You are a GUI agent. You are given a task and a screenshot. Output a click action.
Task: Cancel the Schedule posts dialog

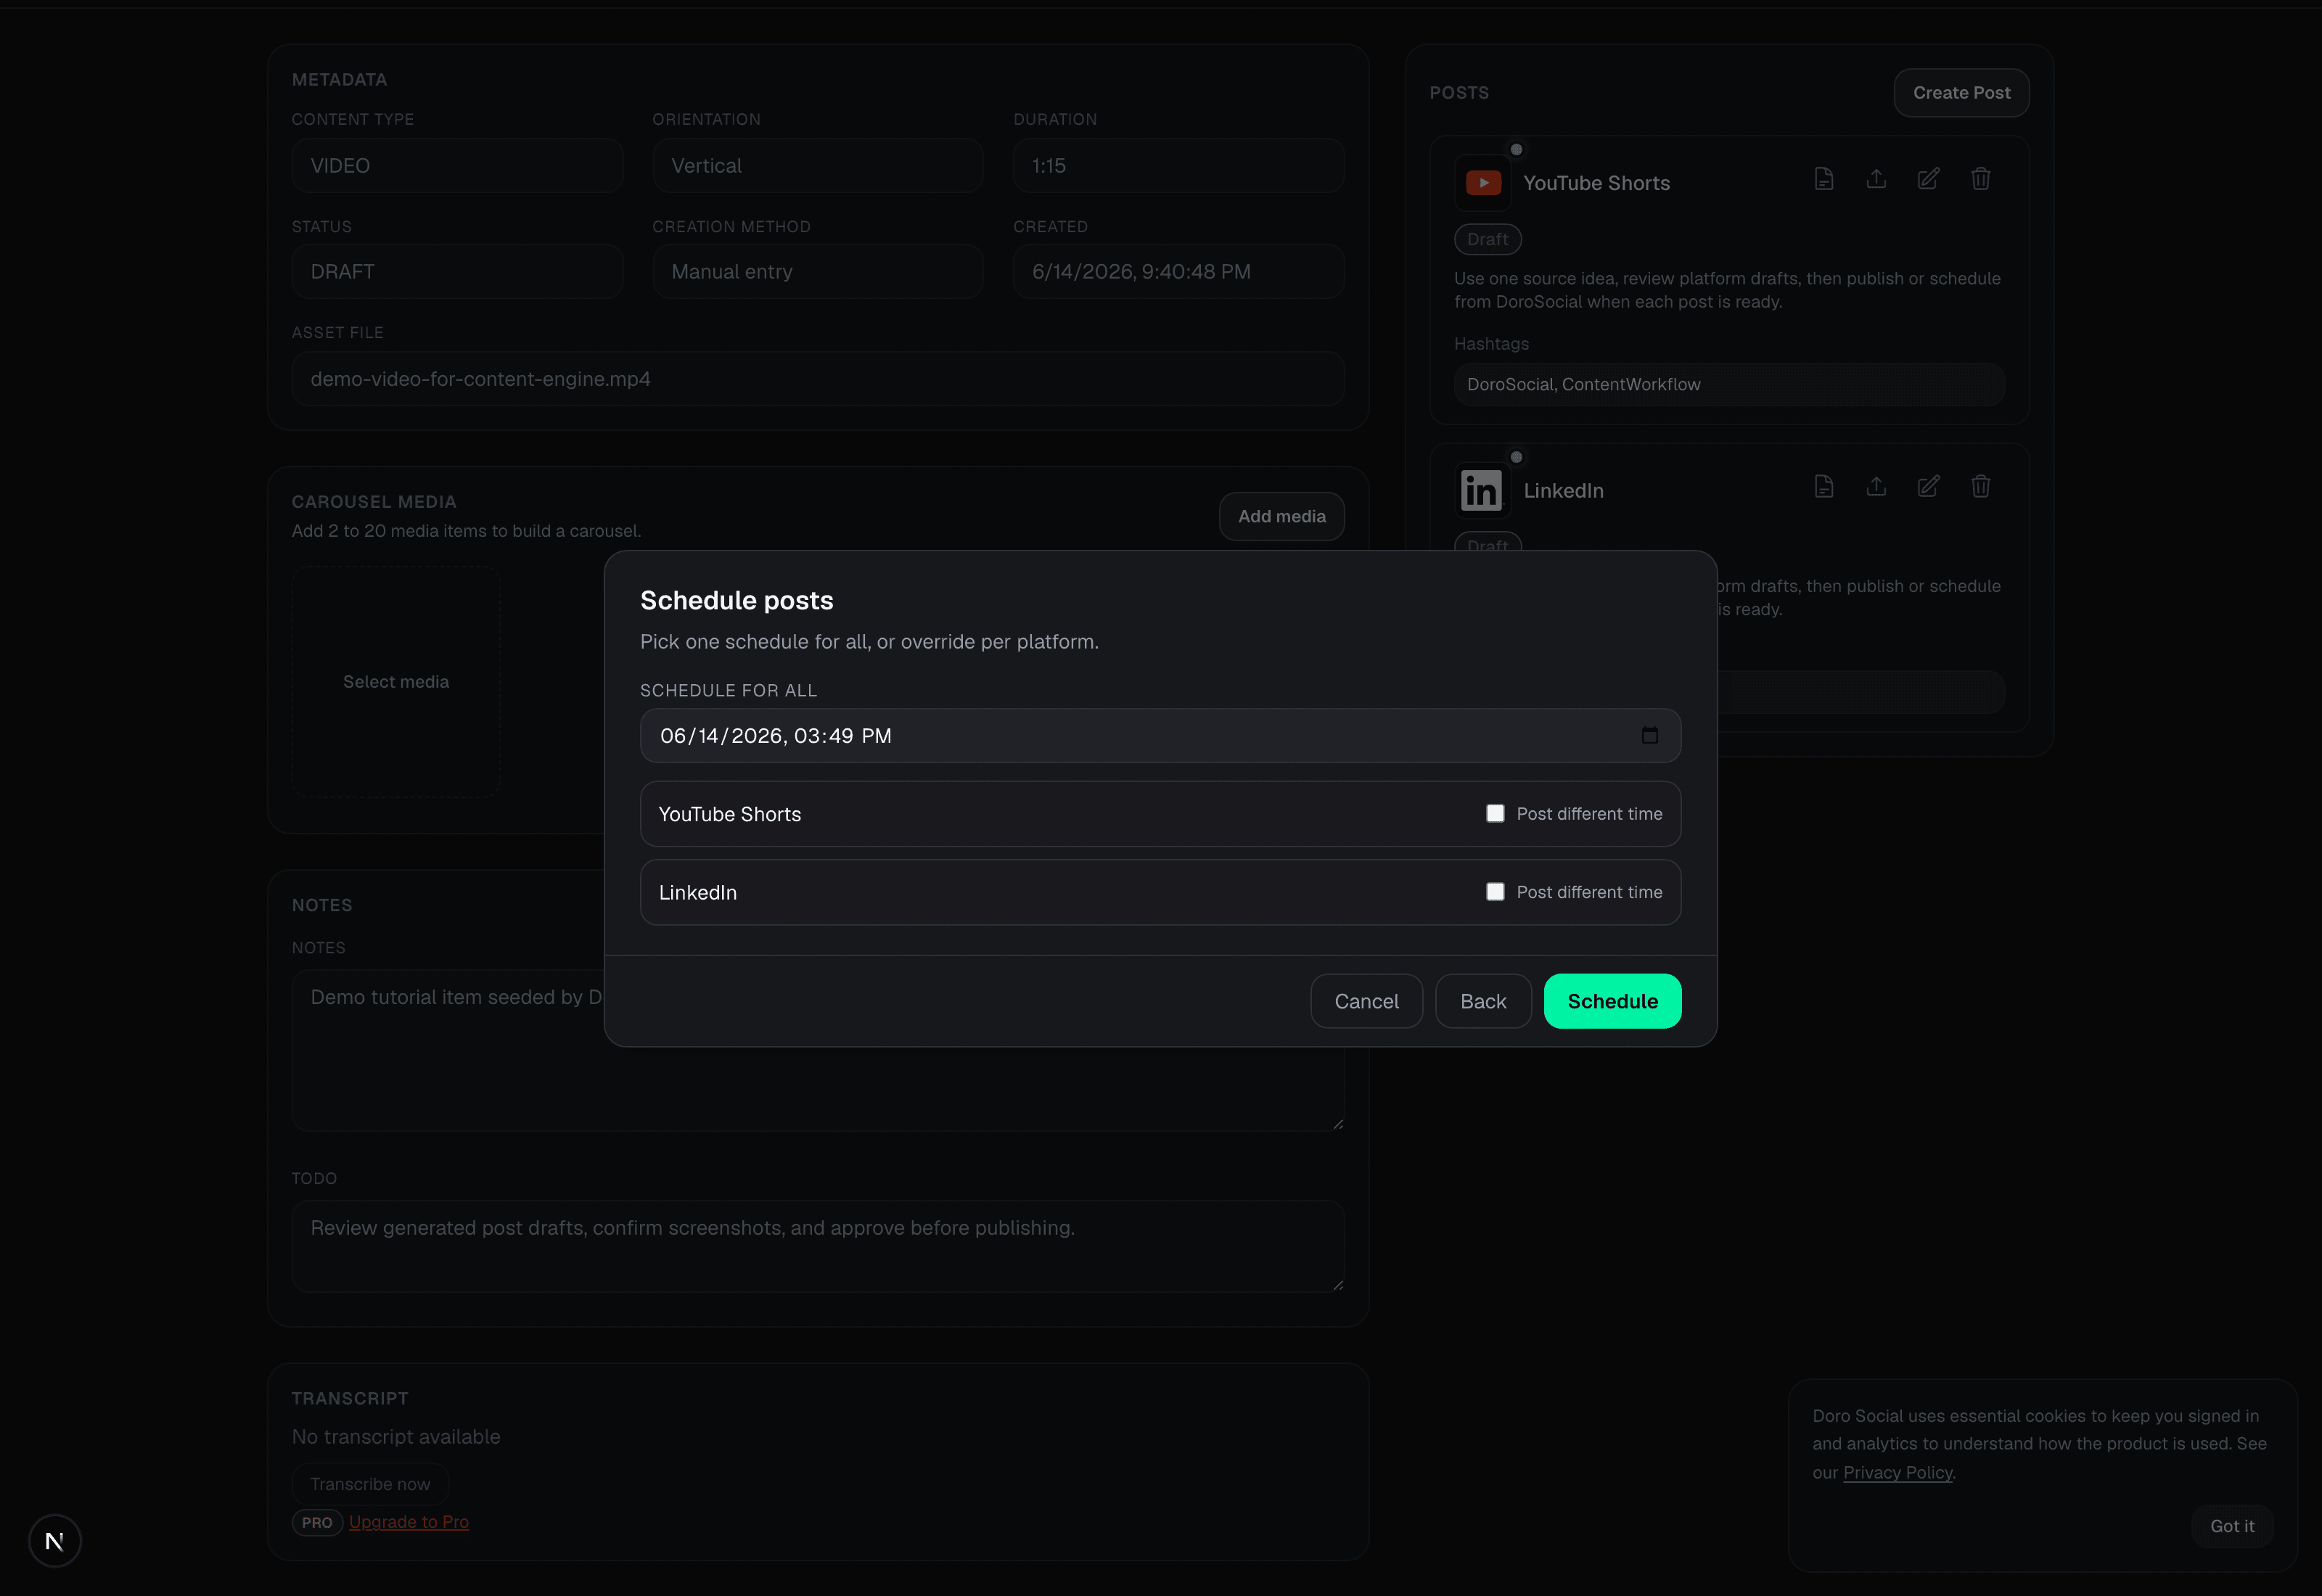1366,1001
